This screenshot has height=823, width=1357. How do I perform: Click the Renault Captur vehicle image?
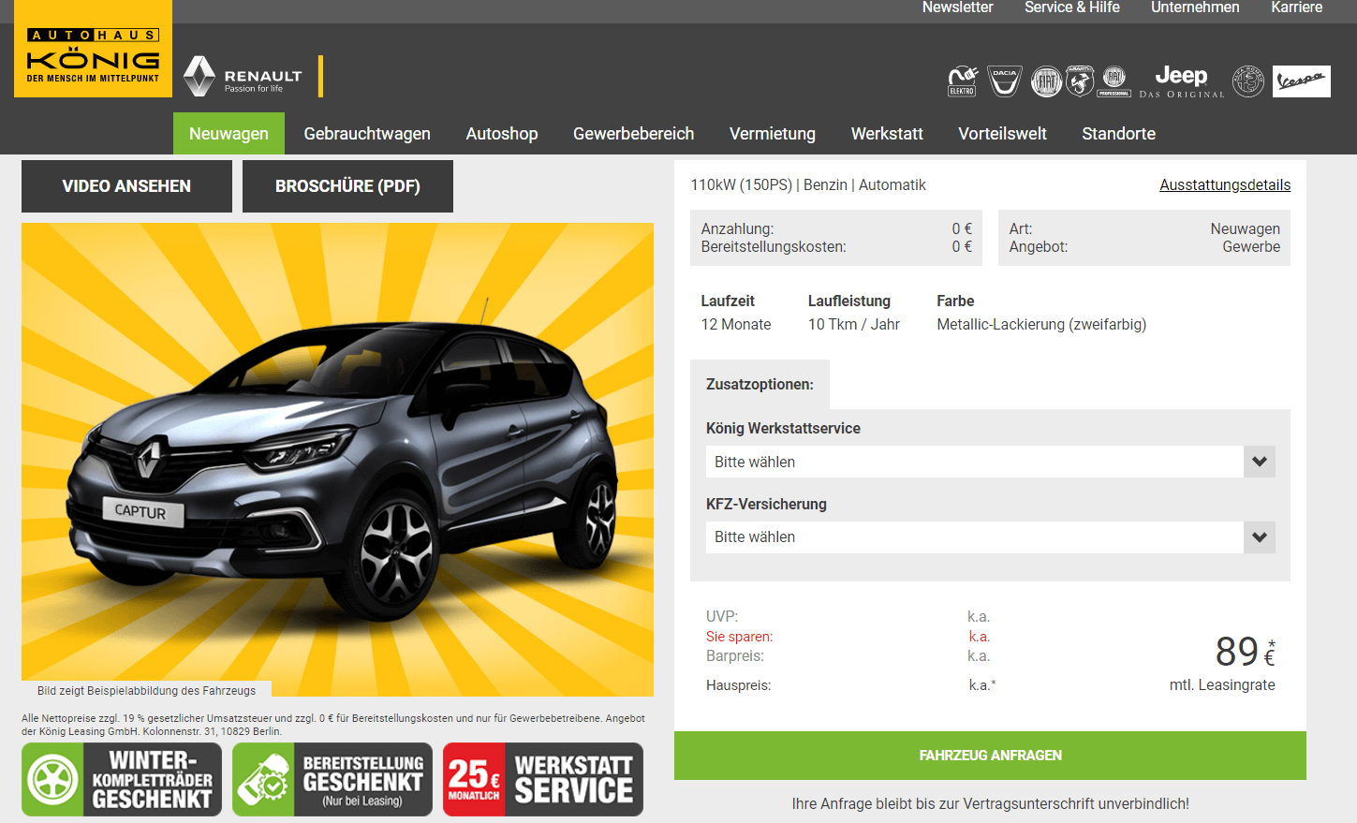pos(337,459)
